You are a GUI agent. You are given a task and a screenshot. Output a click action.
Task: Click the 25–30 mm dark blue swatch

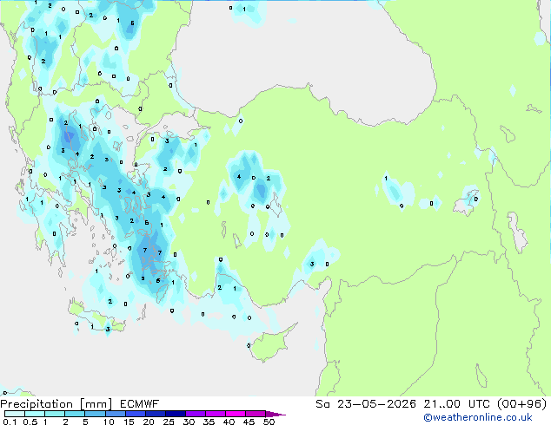176,414
